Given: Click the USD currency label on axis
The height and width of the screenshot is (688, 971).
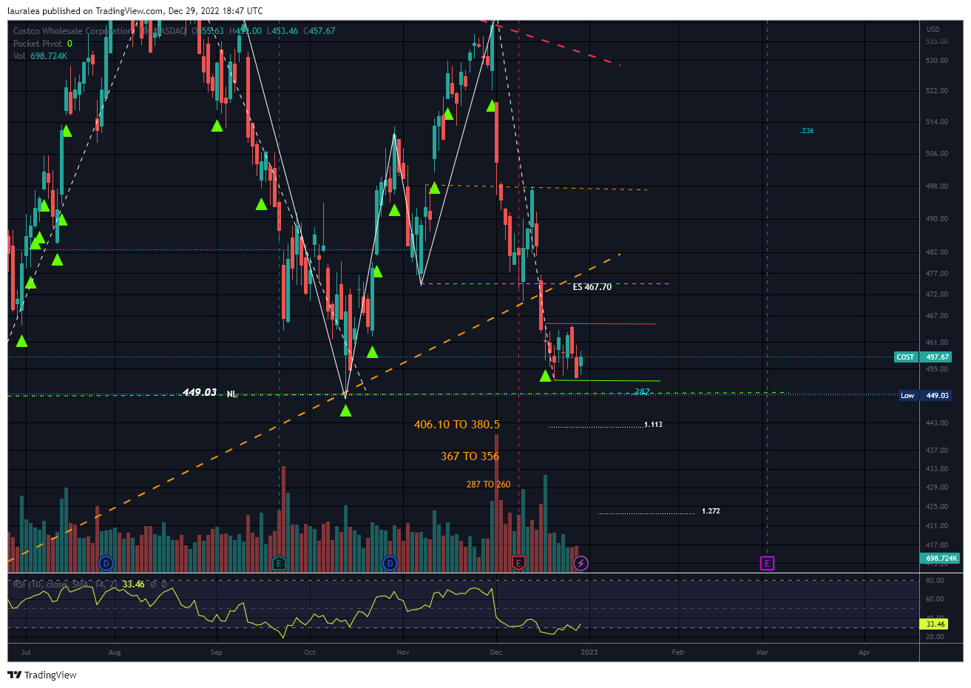Looking at the screenshot, I should [x=933, y=30].
